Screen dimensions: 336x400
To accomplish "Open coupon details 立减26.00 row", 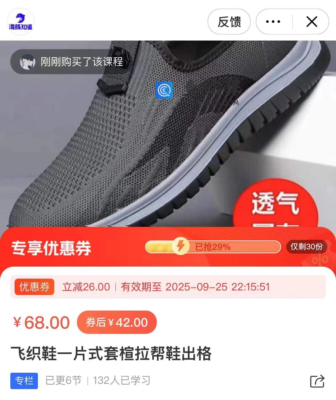I will (168, 287).
